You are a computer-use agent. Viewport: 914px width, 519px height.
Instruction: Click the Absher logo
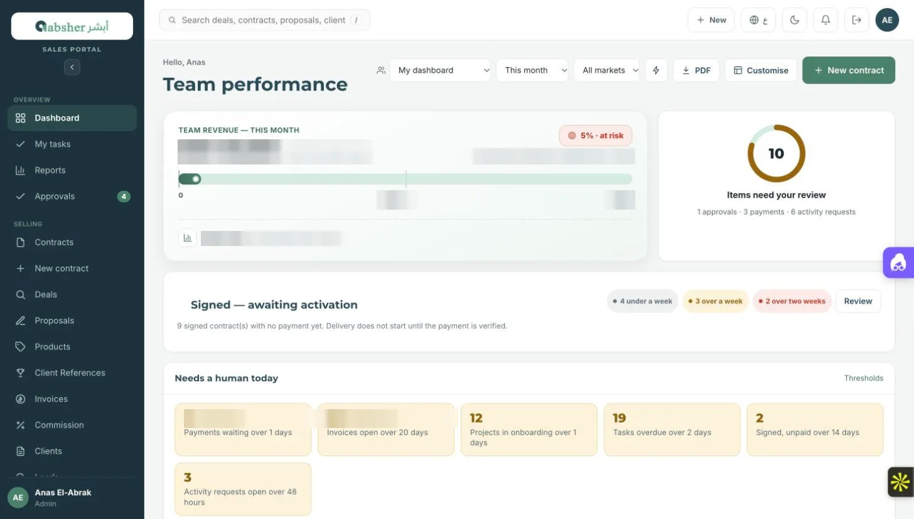pyautogui.click(x=72, y=26)
